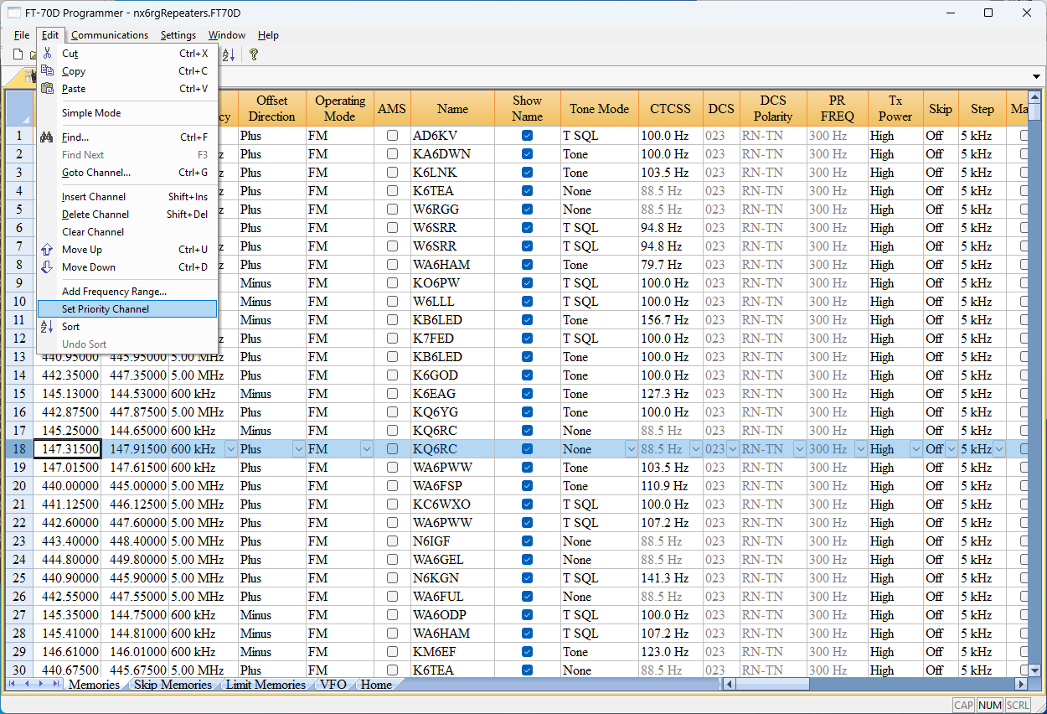This screenshot has width=1047, height=714.
Task: Click the Move Up arrow icon
Action: tap(47, 250)
